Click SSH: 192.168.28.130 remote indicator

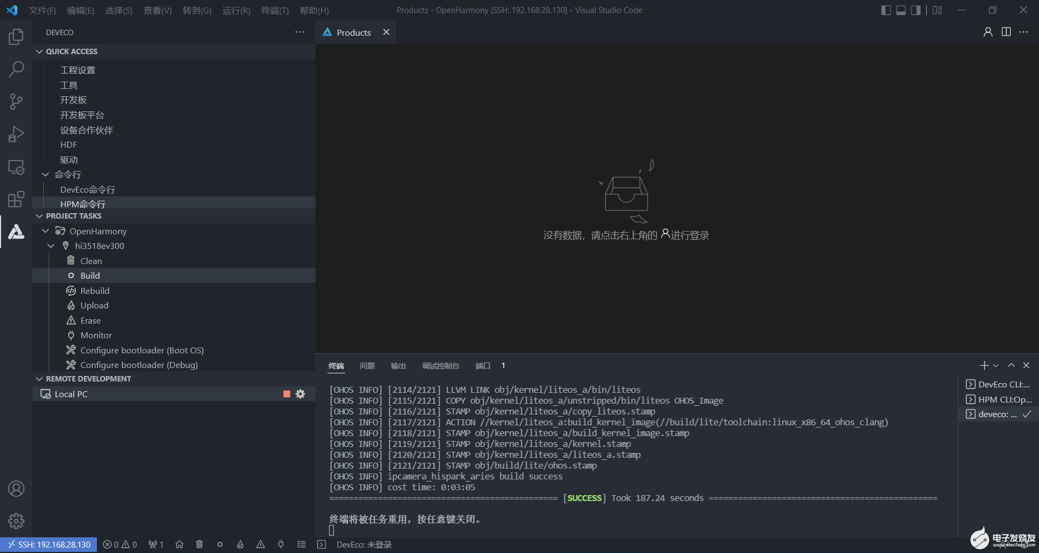click(49, 544)
